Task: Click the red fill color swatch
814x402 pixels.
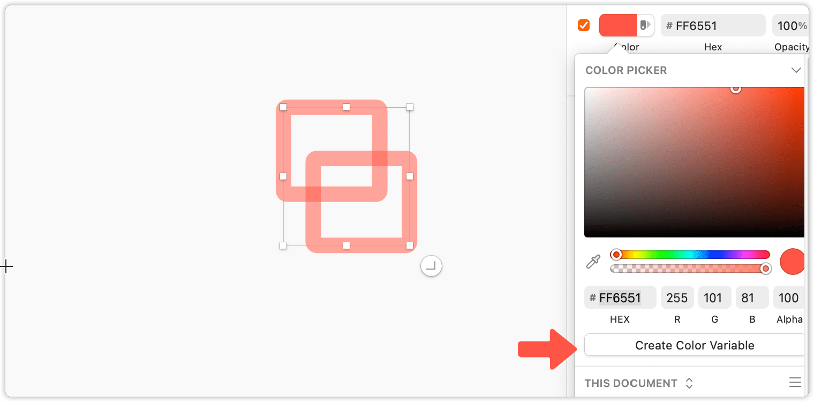Action: (618, 25)
